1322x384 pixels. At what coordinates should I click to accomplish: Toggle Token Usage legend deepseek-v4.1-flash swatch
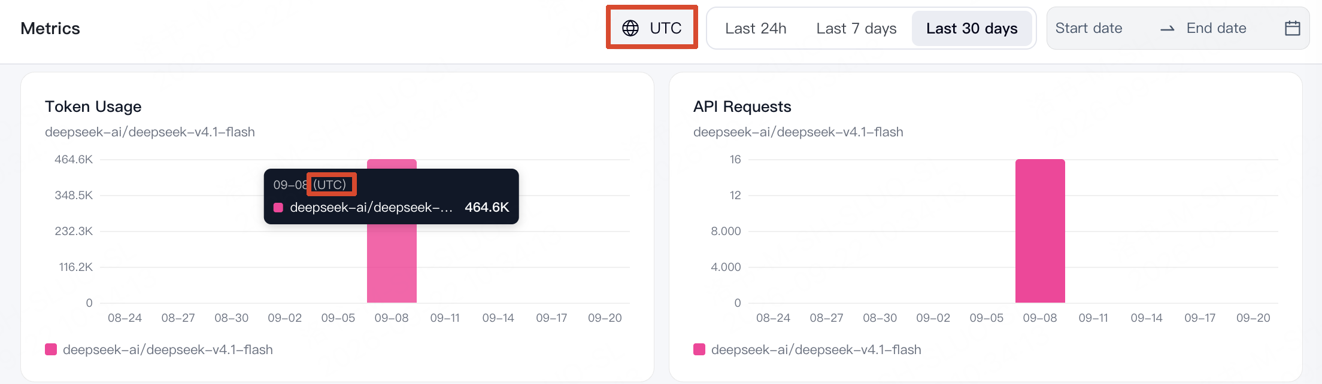click(51, 349)
